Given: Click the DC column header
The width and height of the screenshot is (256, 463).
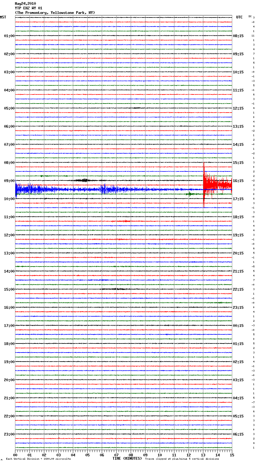Looking at the screenshot, I should [x=250, y=16].
